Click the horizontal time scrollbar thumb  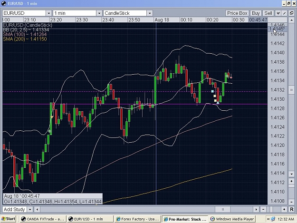(x=222, y=209)
